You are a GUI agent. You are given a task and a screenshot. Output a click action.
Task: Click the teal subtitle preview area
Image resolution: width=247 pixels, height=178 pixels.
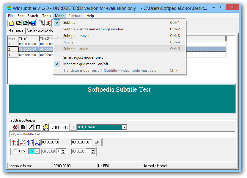pyautogui.click(x=122, y=99)
